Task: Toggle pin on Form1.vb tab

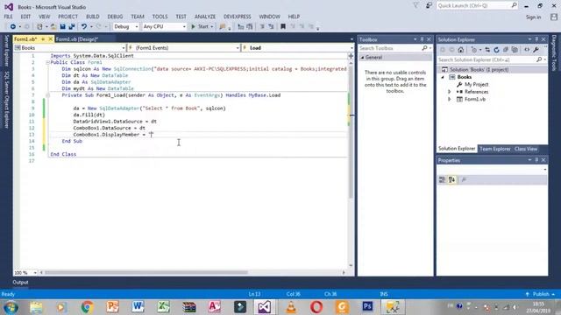Action: coord(43,39)
